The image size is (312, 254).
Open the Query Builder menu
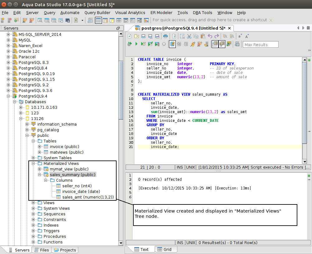pos(97,13)
